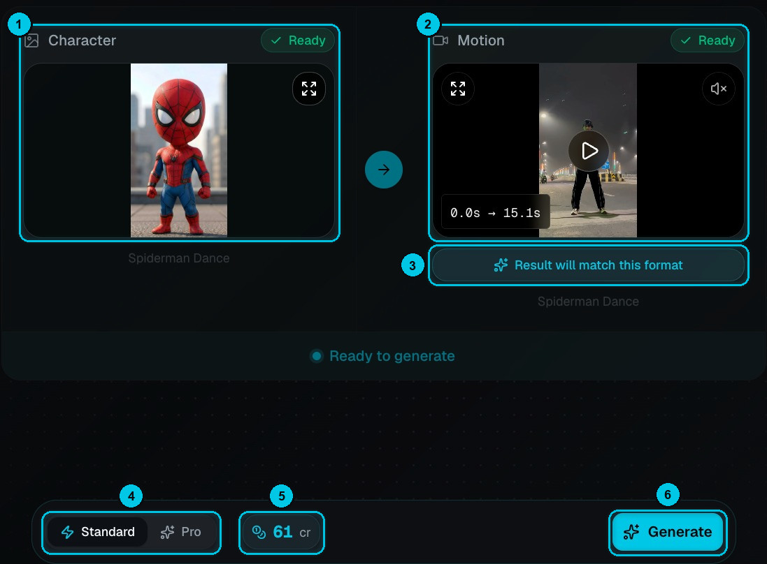Expand the Character image to fullscreen
The width and height of the screenshot is (767, 564).
308,89
